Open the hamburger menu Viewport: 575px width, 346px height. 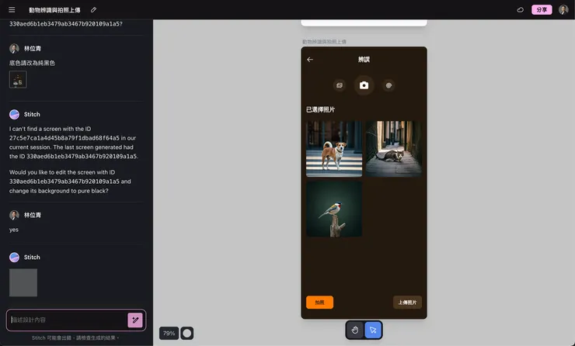coord(12,10)
